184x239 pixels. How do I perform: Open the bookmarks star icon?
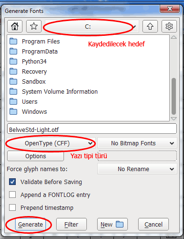pyautogui.click(x=34, y=26)
